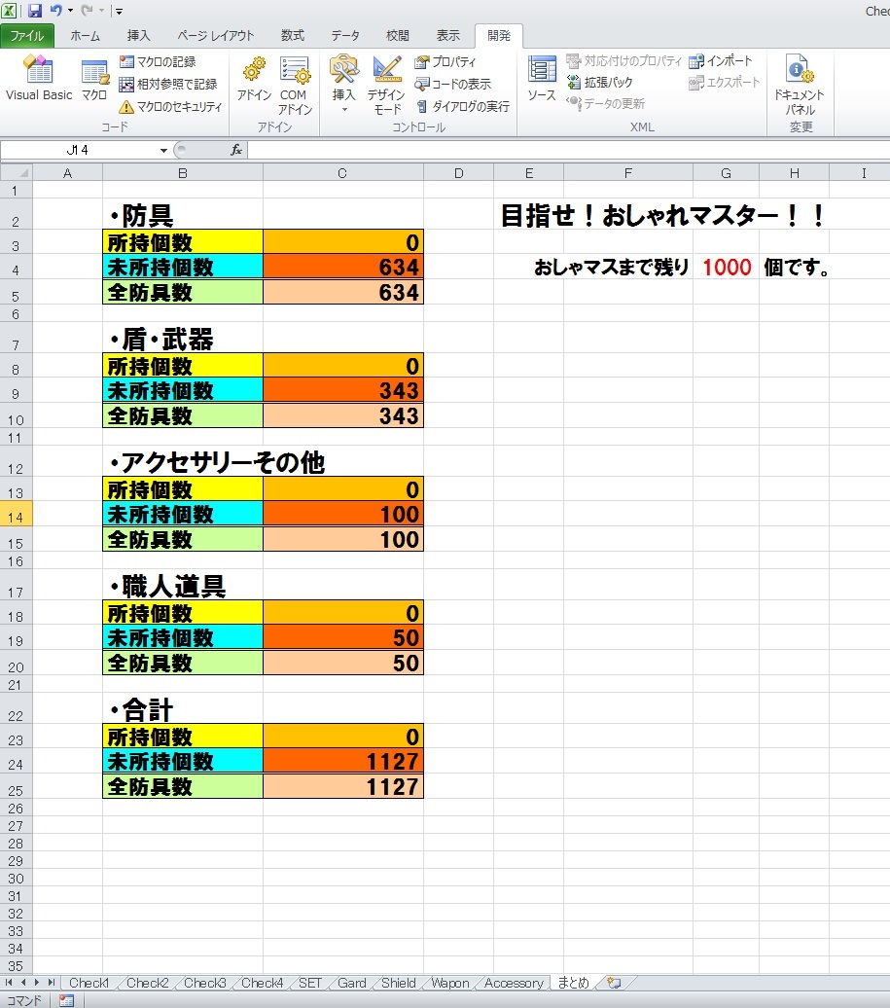Open the Wapon sheet tab
Image resolution: width=890 pixels, height=1008 pixels.
[449, 983]
